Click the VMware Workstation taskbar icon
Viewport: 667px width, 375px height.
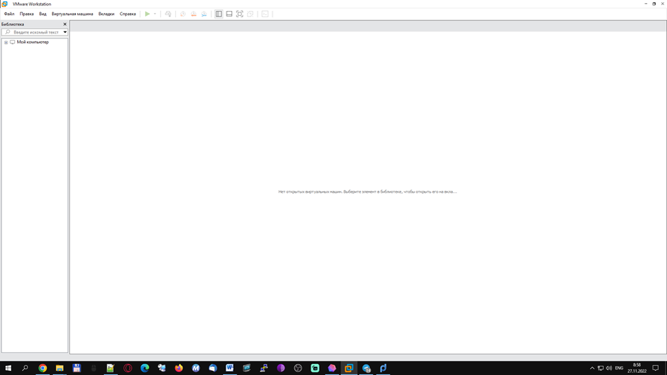[349, 367]
